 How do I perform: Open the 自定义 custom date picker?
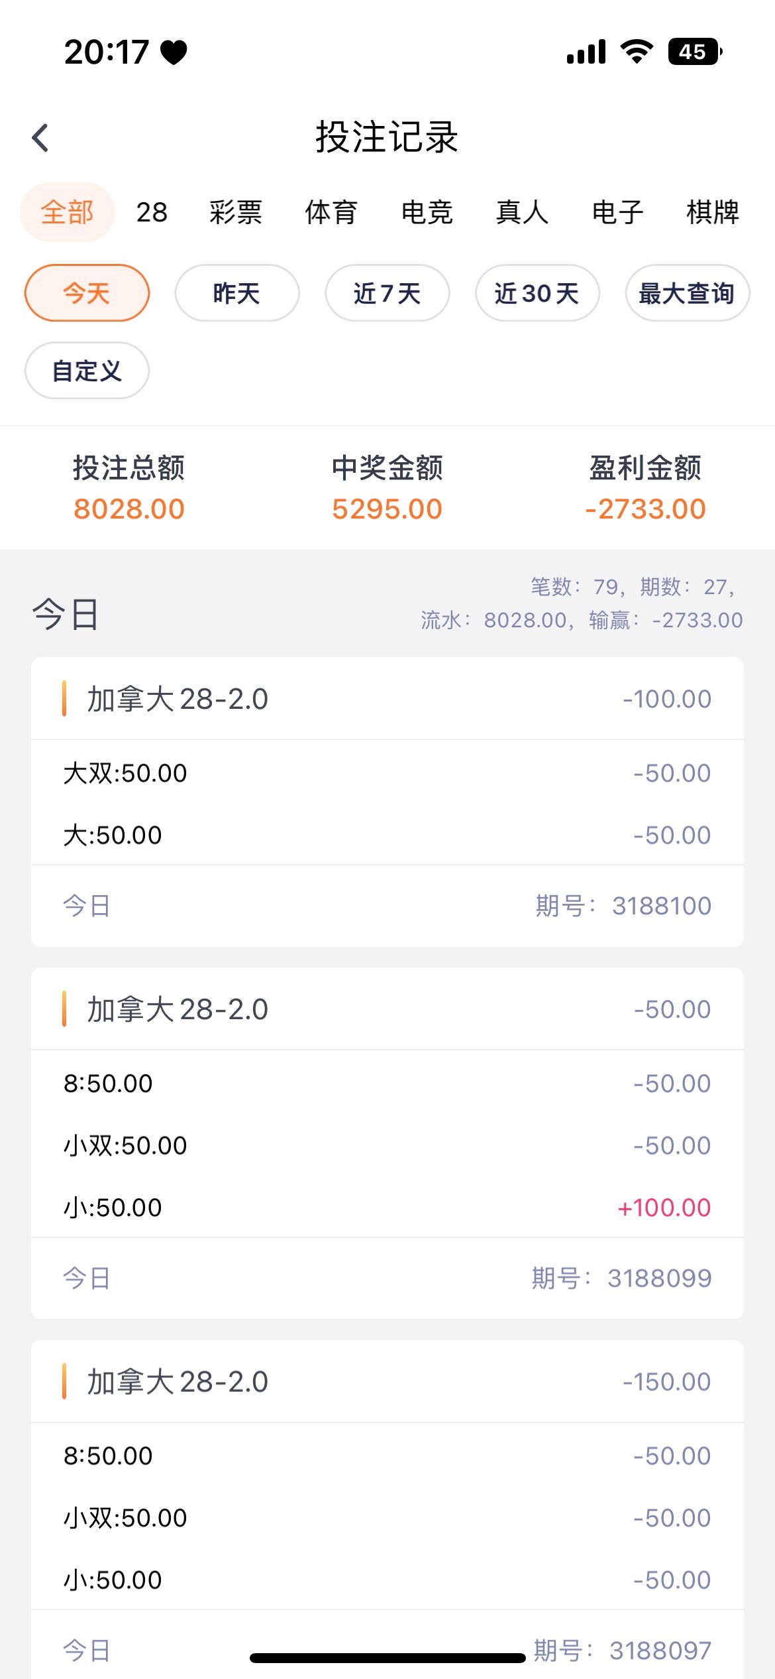pyautogui.click(x=87, y=371)
